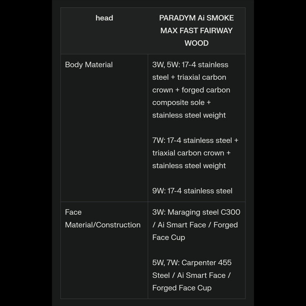Image resolution: width=306 pixels, height=306 pixels.
Task: Click the "Steel / Ai Smart Face /" line
Action: click(191, 275)
